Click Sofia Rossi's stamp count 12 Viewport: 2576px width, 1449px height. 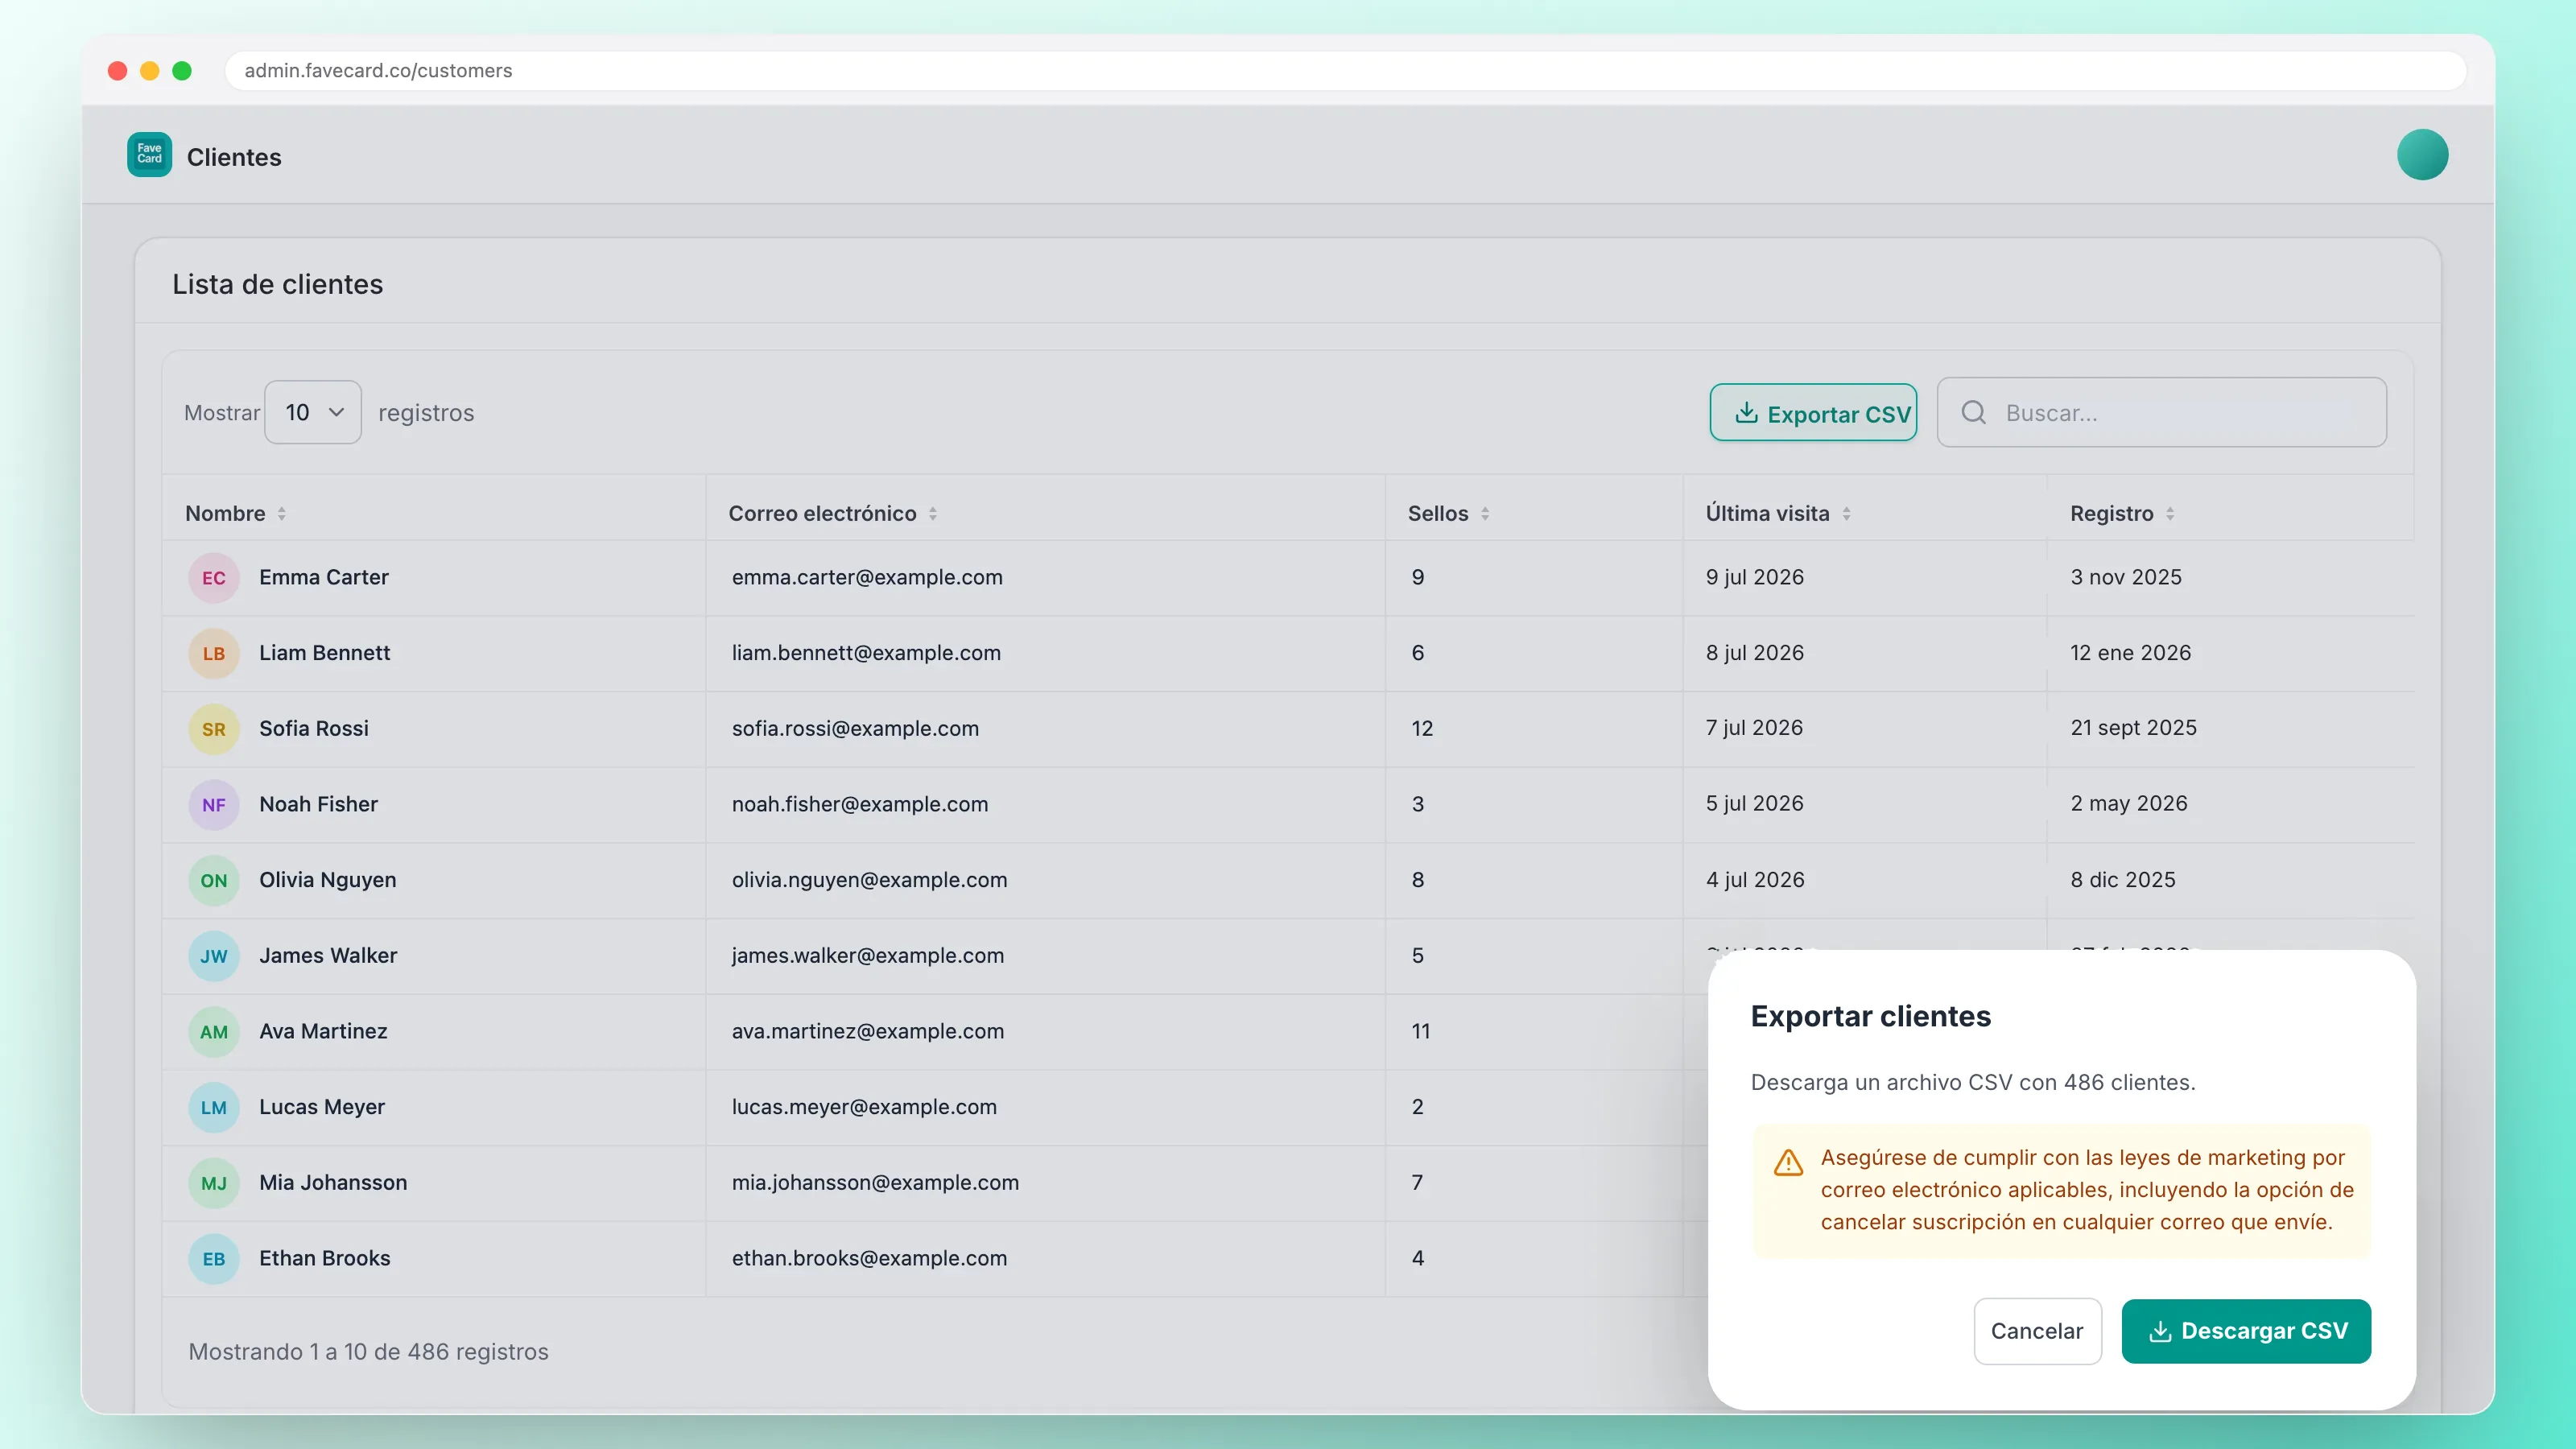(x=1422, y=729)
